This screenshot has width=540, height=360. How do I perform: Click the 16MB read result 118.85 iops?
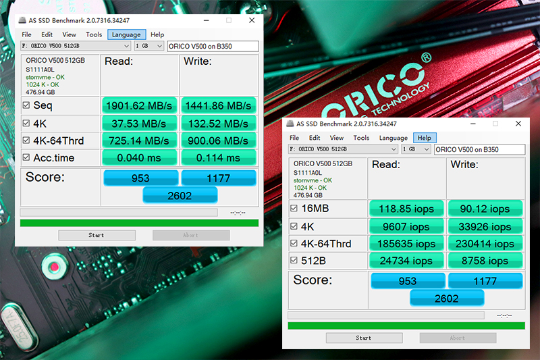point(406,209)
